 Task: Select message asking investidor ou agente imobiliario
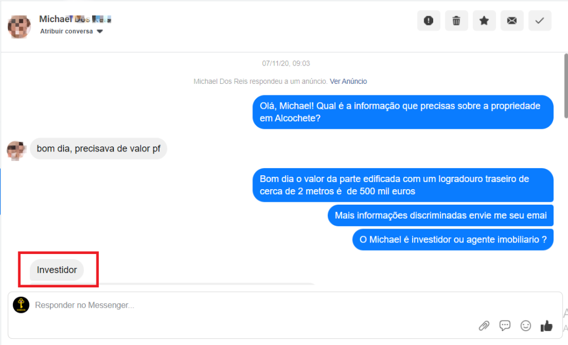coord(453,240)
